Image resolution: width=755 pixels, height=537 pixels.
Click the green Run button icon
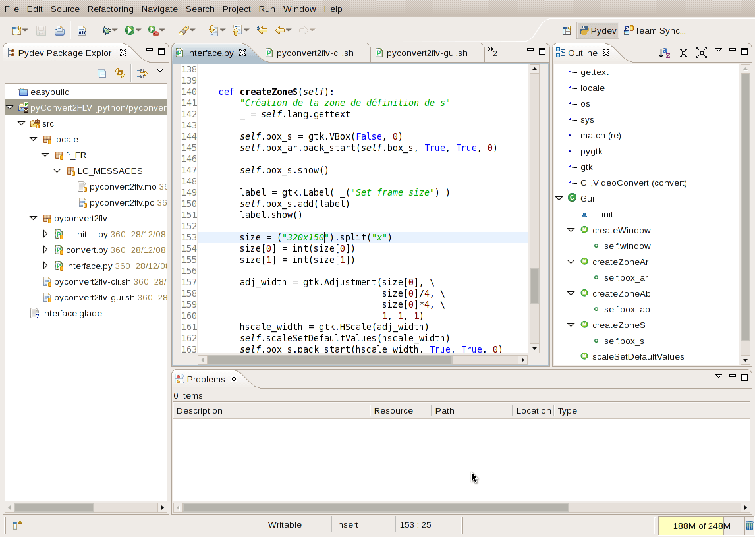coord(130,30)
